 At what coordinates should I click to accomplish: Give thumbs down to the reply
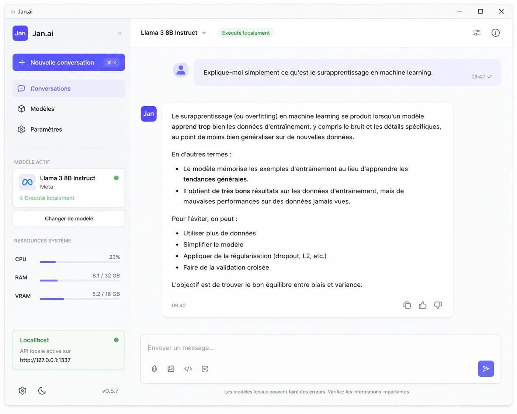438,305
